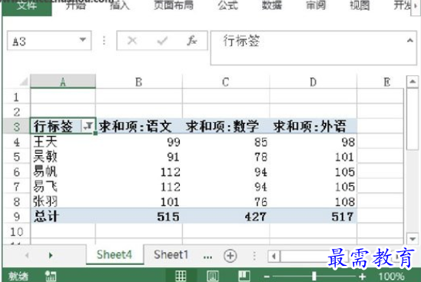Select column C header

click(226, 82)
